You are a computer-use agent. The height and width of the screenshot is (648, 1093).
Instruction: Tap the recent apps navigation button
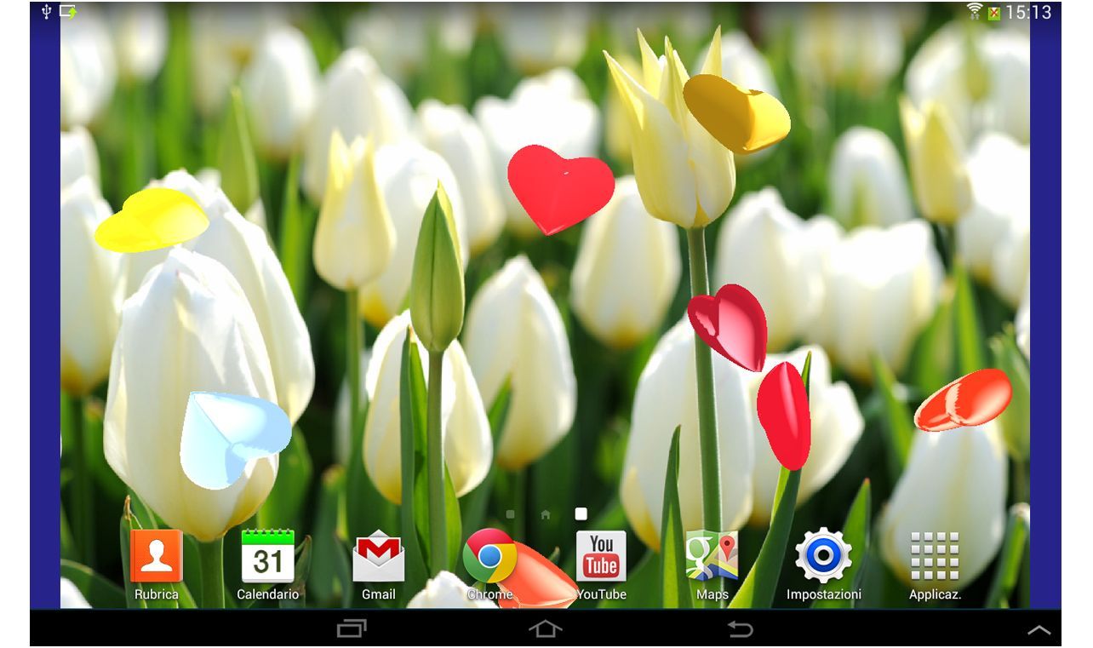pyautogui.click(x=352, y=629)
